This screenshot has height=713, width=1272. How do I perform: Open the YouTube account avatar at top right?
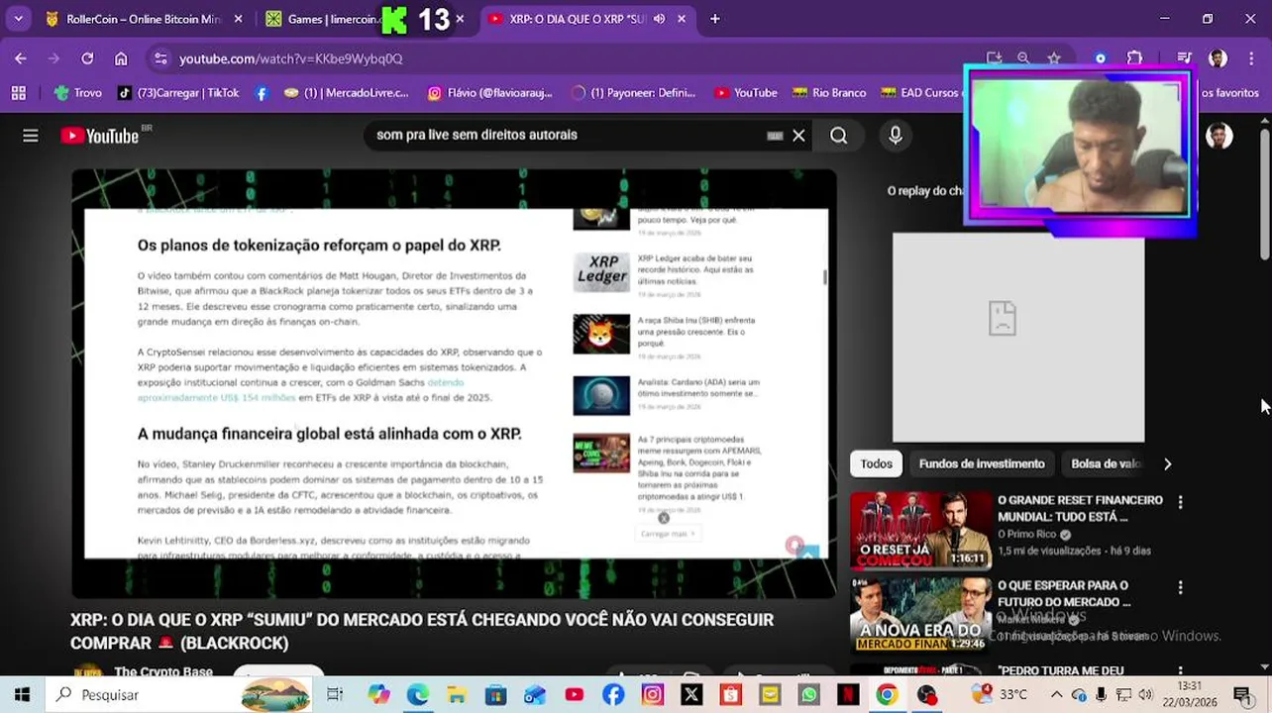point(1219,136)
